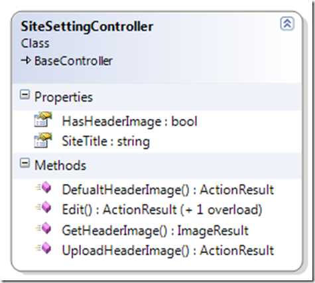Image resolution: width=315 pixels, height=283 pixels.
Task: Click the inheritance arrow beside BaseController
Action: [x=26, y=60]
